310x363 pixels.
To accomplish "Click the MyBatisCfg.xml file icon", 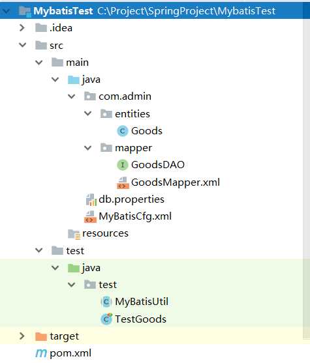I will [x=90, y=216].
